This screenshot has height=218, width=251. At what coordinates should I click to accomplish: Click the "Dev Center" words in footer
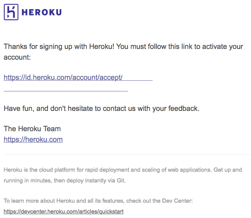(x=177, y=201)
